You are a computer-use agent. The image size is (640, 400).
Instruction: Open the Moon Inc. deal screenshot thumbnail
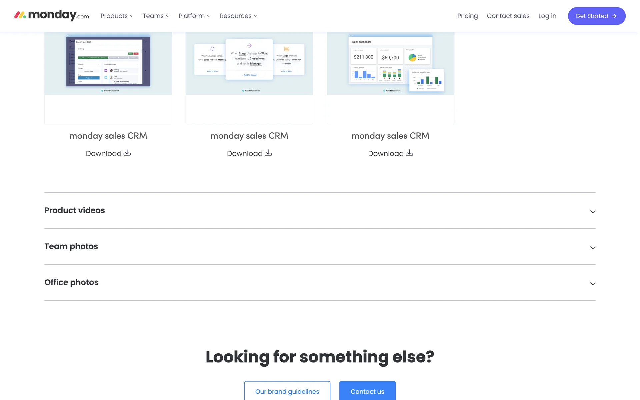point(108,63)
